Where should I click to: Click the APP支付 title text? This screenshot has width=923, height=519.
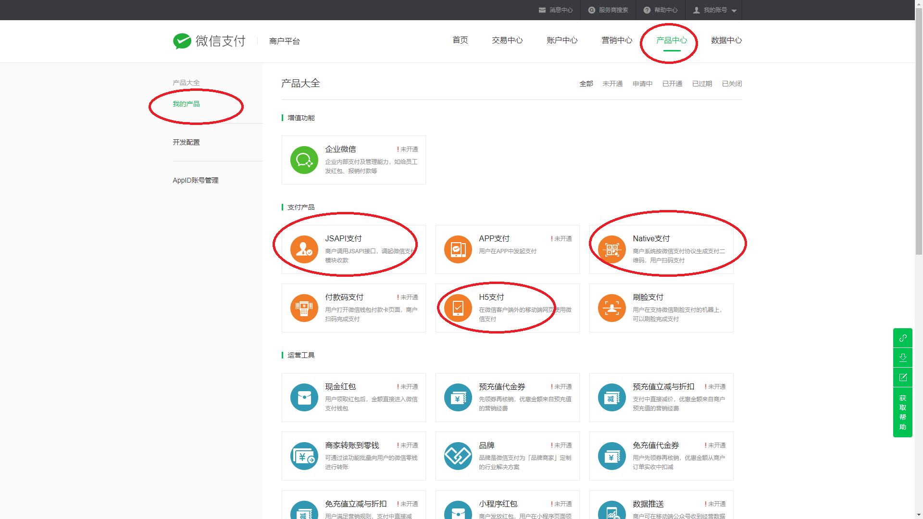(x=494, y=238)
